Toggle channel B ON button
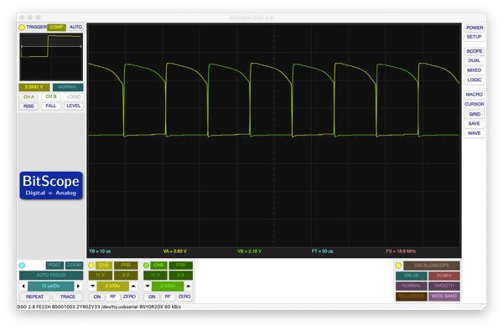This screenshot has height=330, width=503. 152,296
